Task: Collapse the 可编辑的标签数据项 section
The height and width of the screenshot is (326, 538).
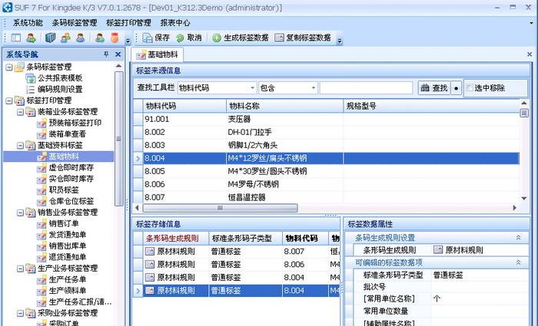Action: [518, 262]
